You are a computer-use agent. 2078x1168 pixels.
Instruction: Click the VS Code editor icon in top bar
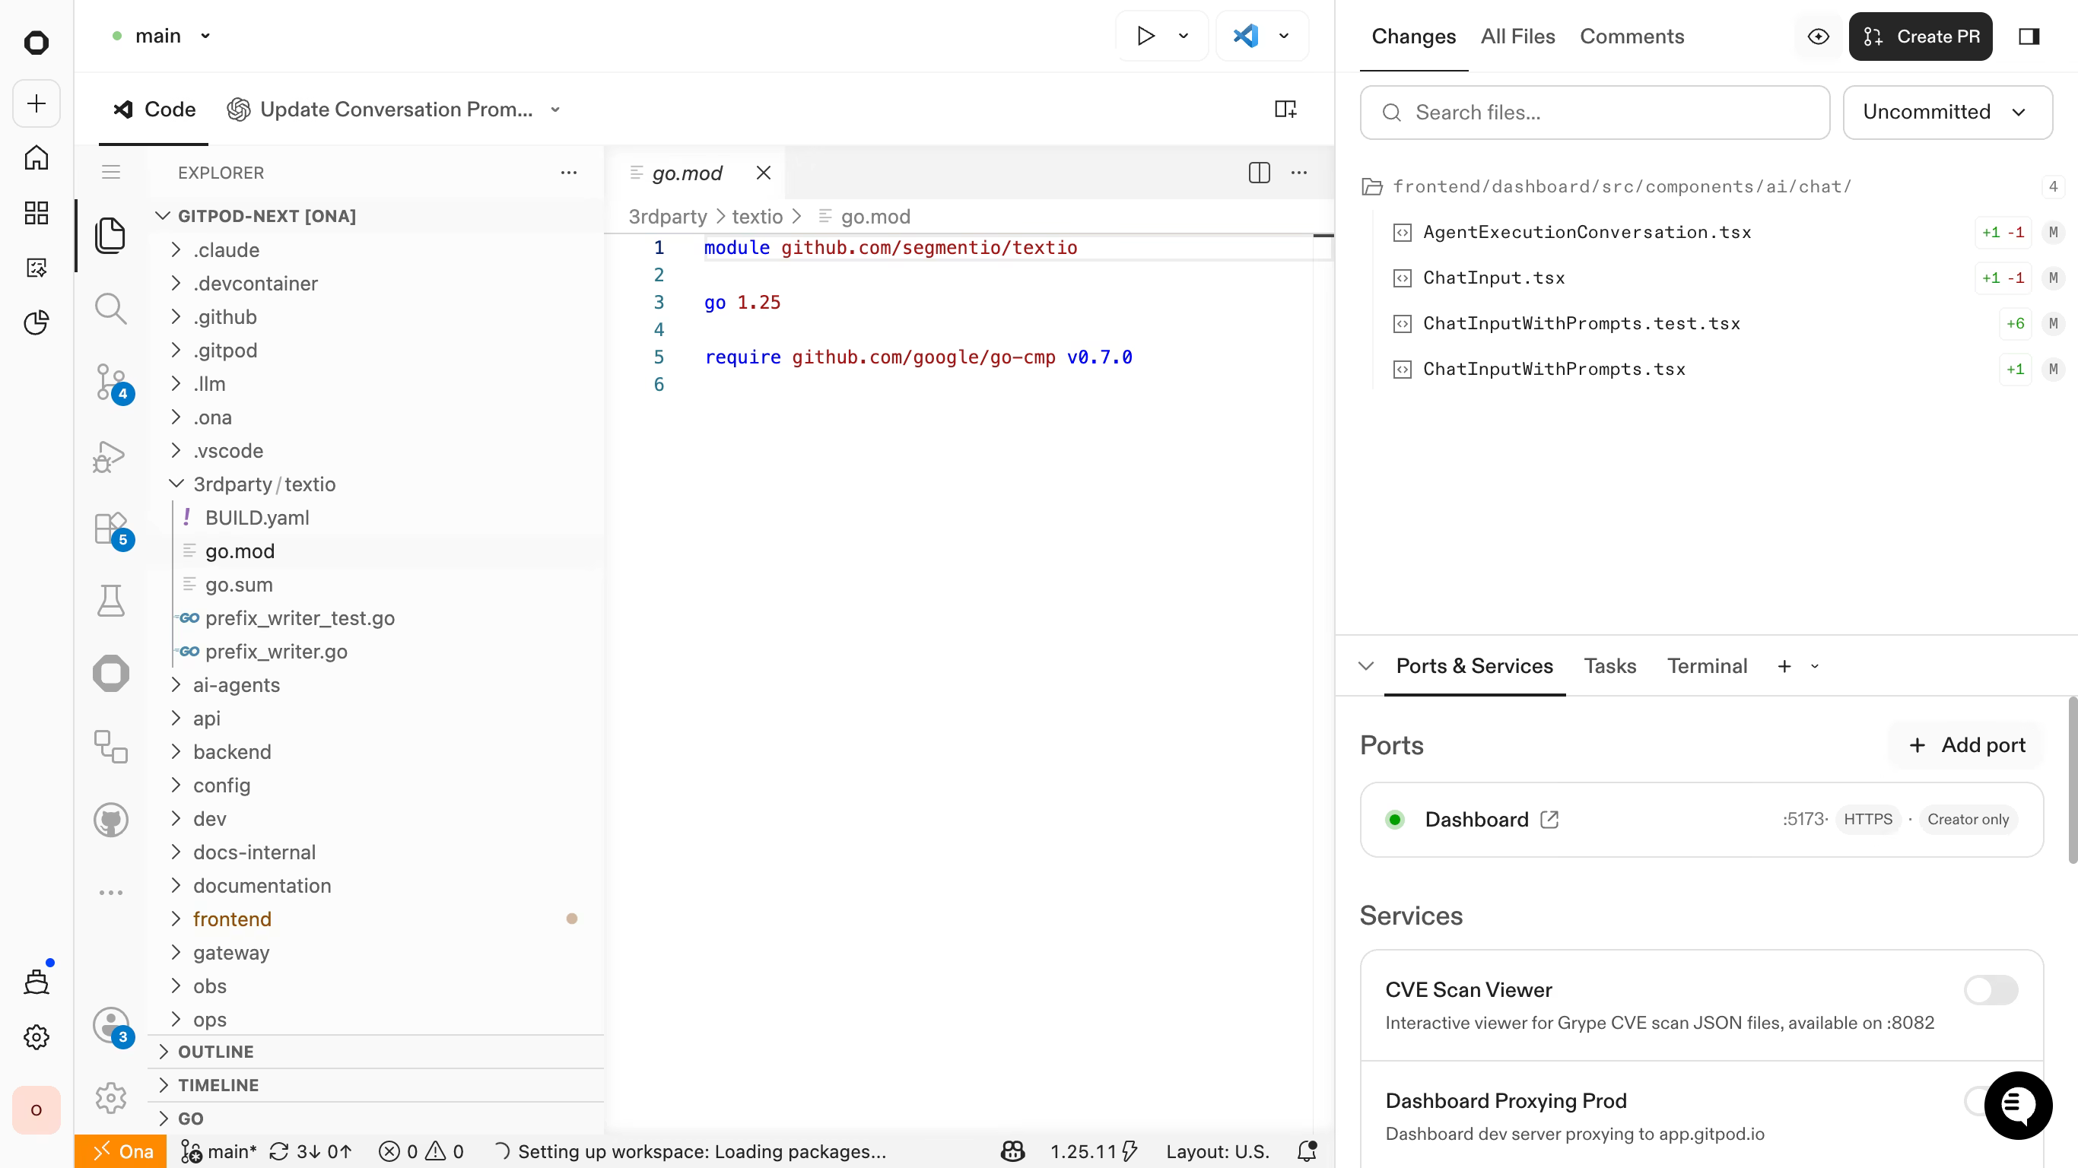coord(1246,36)
